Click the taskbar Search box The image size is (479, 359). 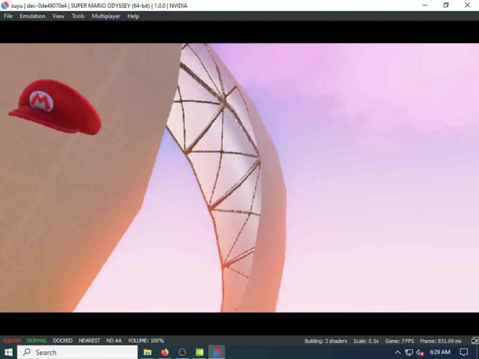(x=78, y=352)
